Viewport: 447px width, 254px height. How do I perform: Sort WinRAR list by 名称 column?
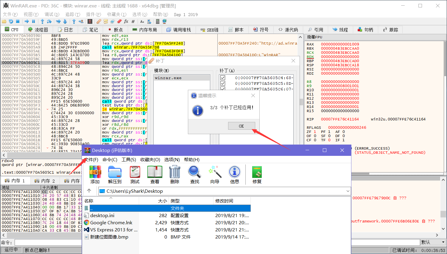[x=110, y=201]
